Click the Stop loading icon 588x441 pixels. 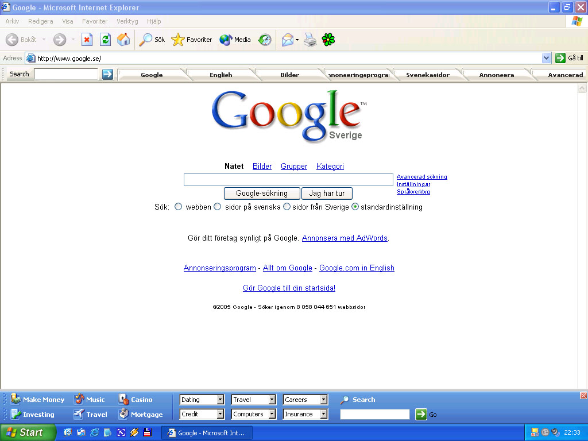pos(87,40)
